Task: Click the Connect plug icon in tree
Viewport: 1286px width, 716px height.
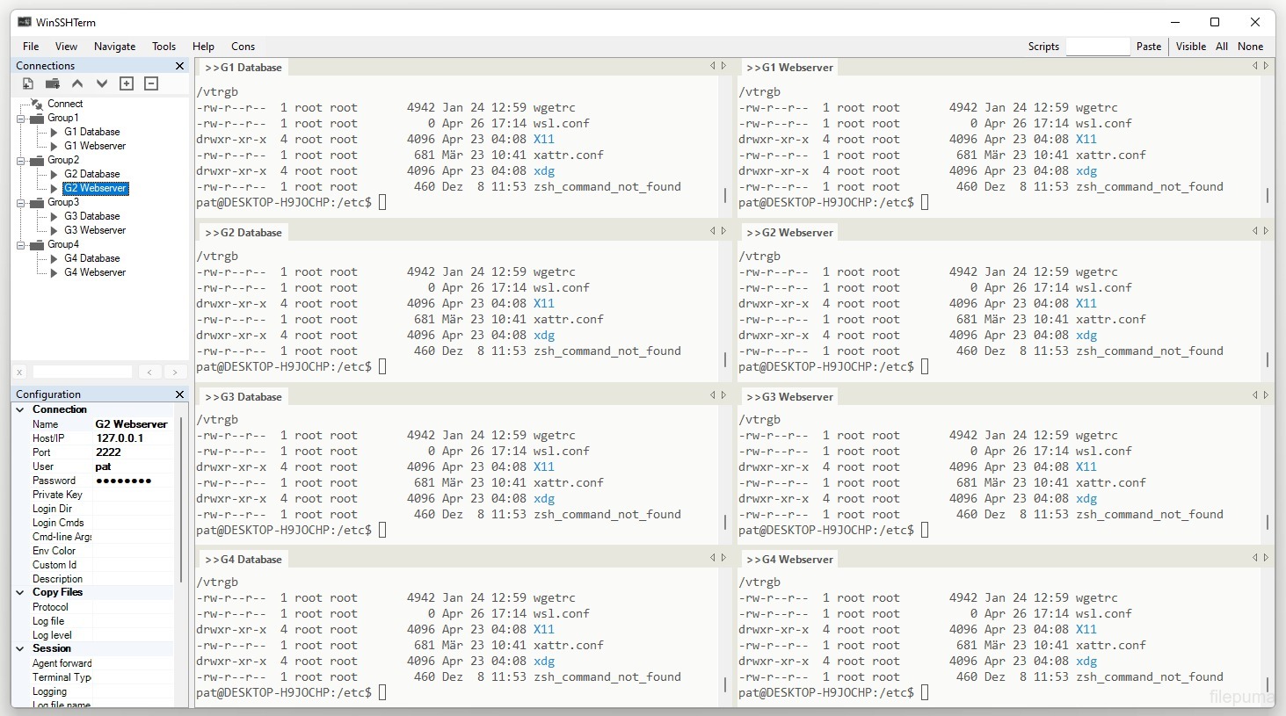Action: pos(37,104)
